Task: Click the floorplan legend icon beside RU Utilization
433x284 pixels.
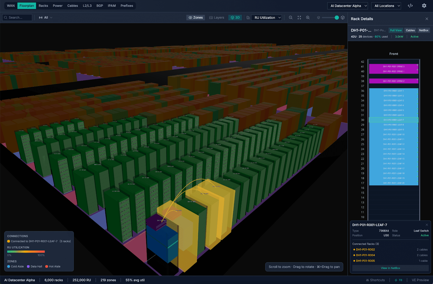Action: tap(248, 17)
